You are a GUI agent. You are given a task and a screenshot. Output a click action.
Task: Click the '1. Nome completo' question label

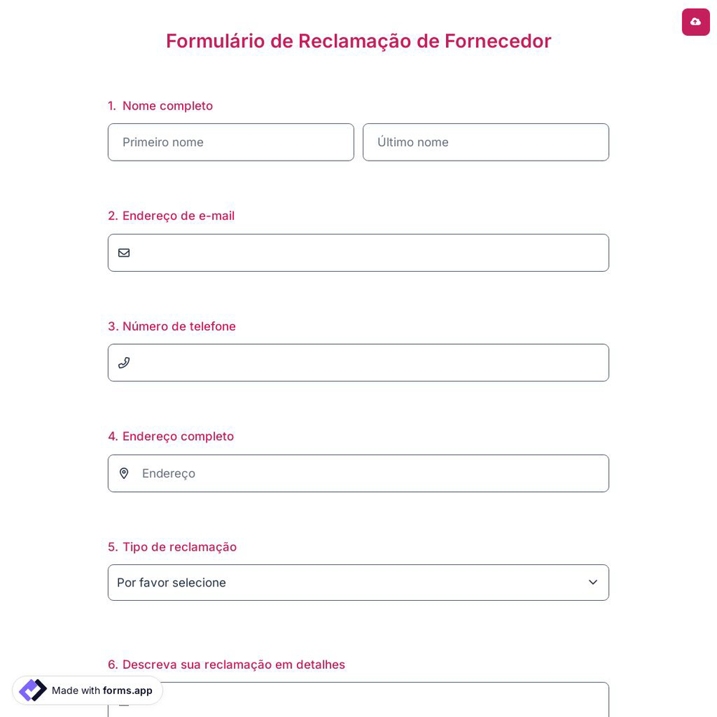click(160, 105)
